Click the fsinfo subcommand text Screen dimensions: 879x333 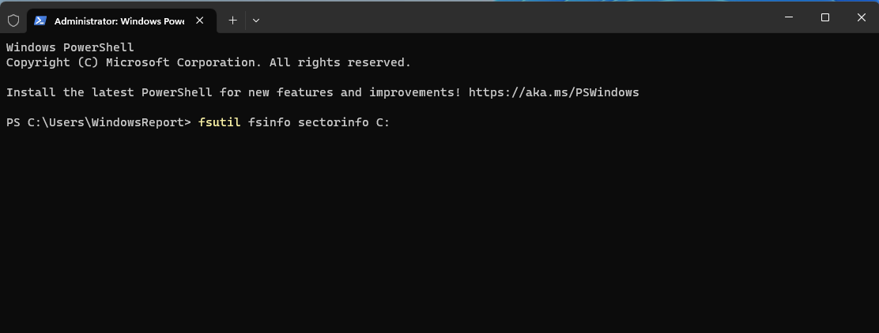270,122
